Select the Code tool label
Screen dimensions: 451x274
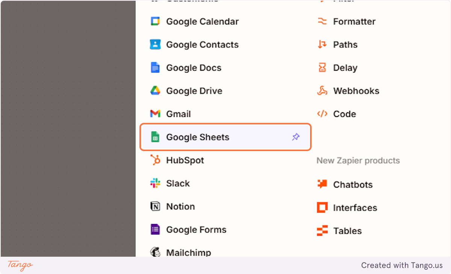(344, 114)
